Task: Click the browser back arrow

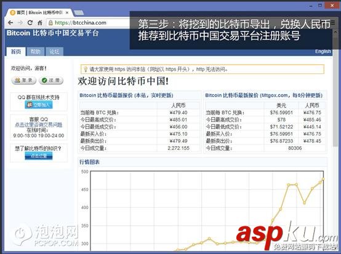Action: pos(10,23)
